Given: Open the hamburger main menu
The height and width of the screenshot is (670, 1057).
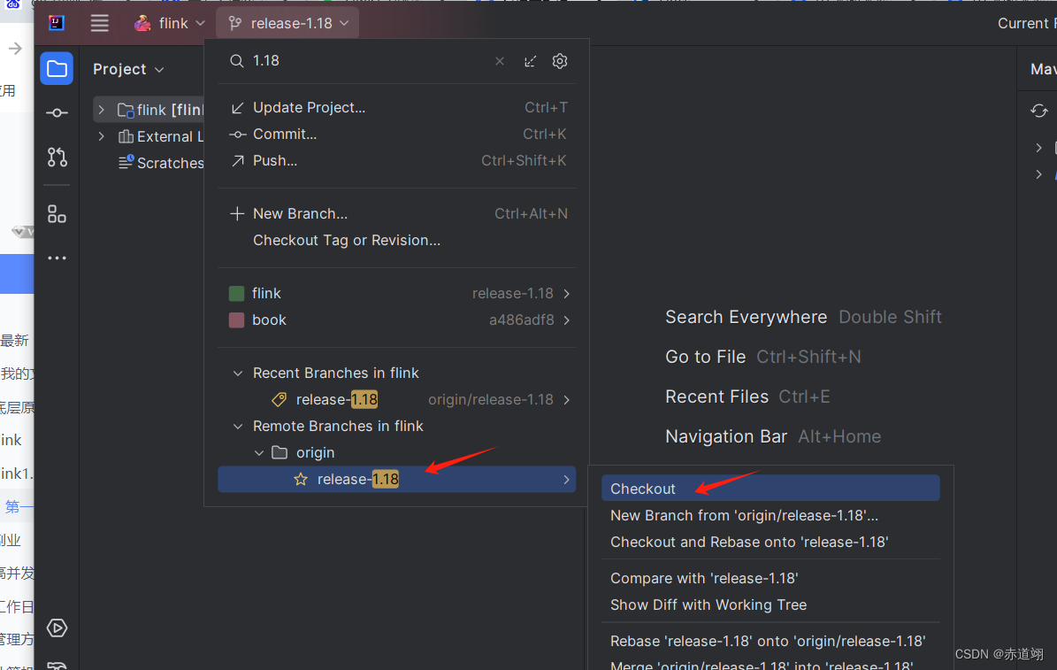Looking at the screenshot, I should click(100, 23).
